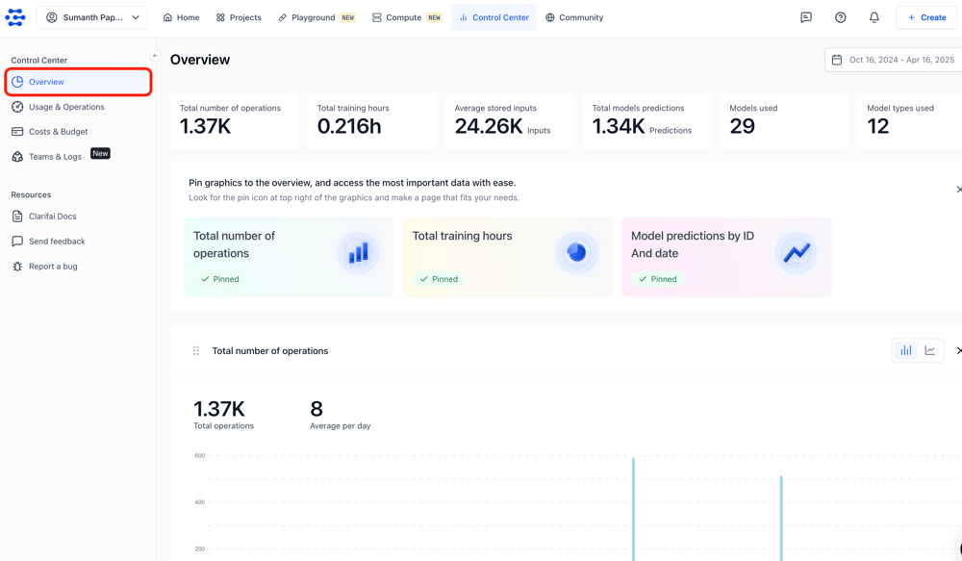Open the notifications bell
The height and width of the screenshot is (561, 962).
873,17
